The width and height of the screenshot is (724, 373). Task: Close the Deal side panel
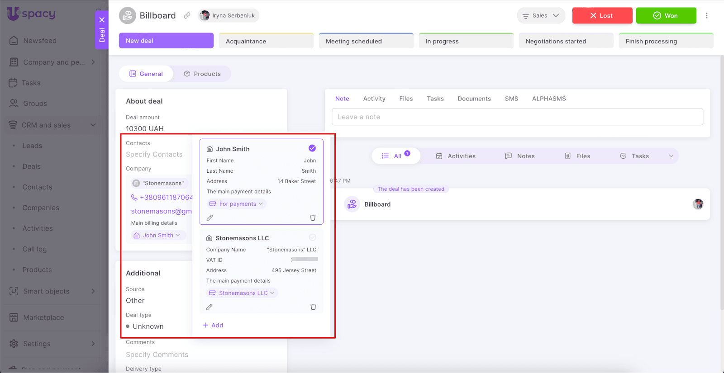click(x=102, y=20)
